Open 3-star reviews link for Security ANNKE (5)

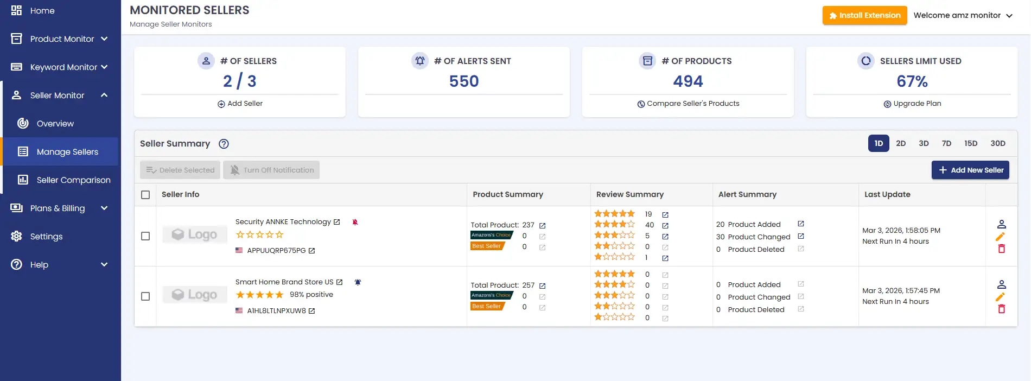click(665, 236)
